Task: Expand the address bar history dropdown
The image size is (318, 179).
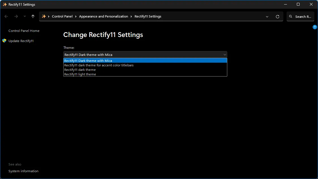Action: pos(267,16)
